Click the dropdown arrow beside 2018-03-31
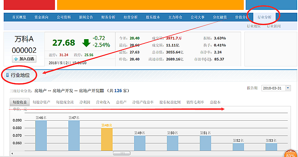The width and height of the screenshot is (298, 157). click(288, 88)
